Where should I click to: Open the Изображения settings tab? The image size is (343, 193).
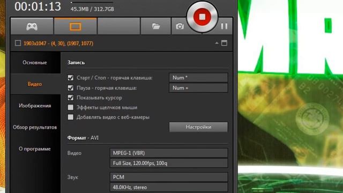(x=35, y=106)
